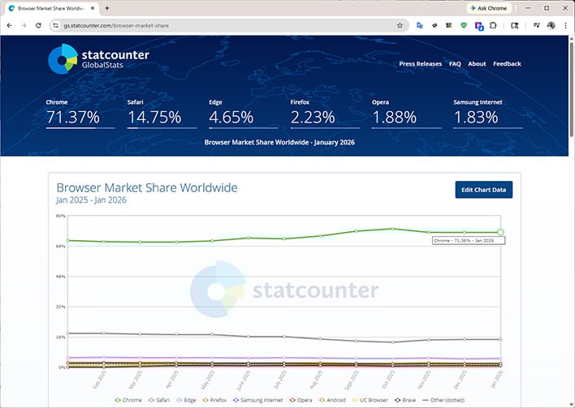
Task: Click Chrome's Oct 2025 peak data point
Action: [393, 229]
